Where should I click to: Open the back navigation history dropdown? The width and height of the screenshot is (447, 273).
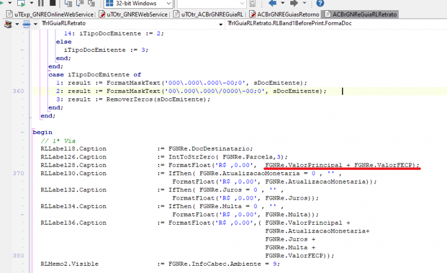coord(283,3)
